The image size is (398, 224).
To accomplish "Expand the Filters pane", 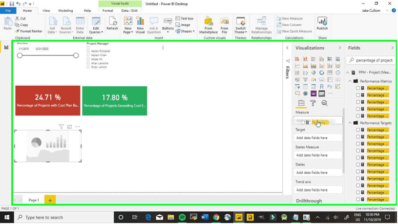I will tap(287, 48).
